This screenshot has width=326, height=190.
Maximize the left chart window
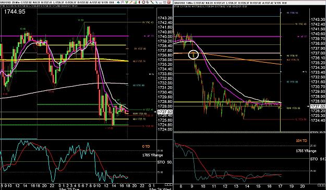pos(165,2)
